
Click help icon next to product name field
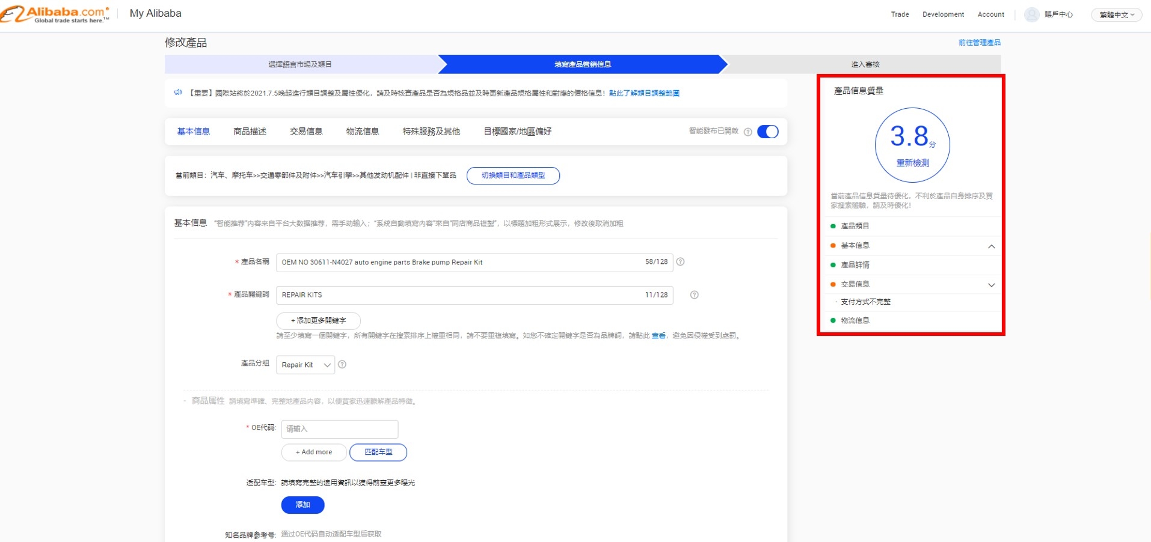tap(680, 262)
